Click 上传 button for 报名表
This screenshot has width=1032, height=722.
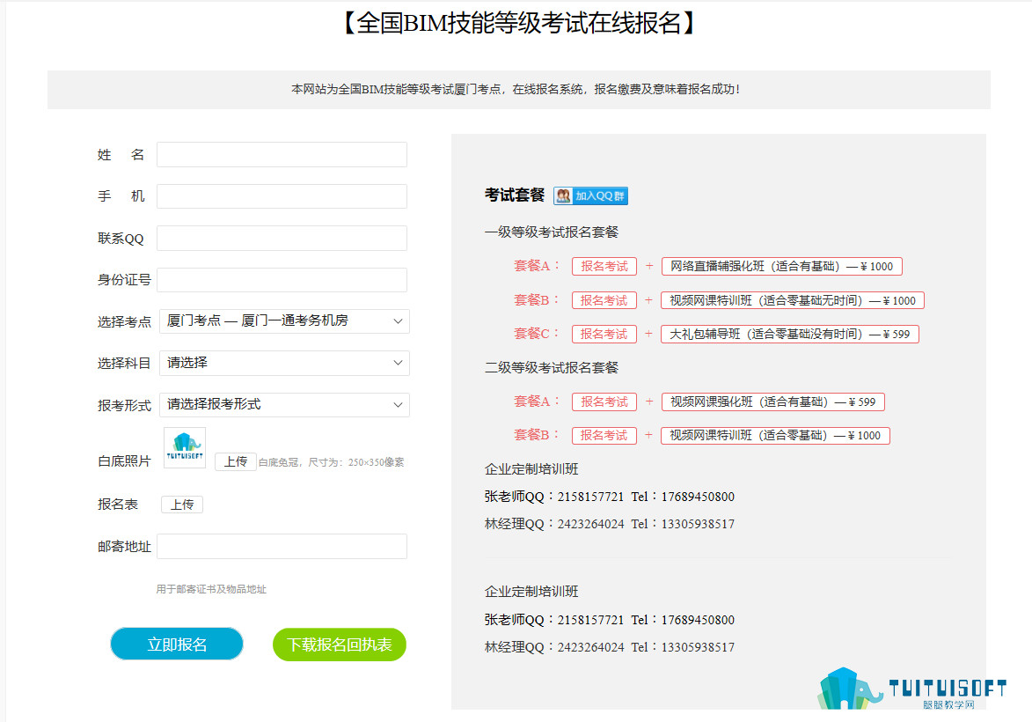pyautogui.click(x=182, y=505)
